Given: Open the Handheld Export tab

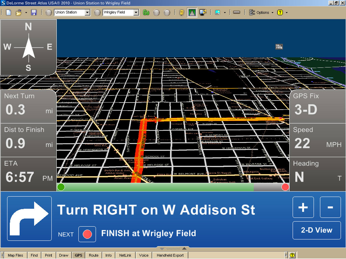Looking at the screenshot, I should (170, 255).
